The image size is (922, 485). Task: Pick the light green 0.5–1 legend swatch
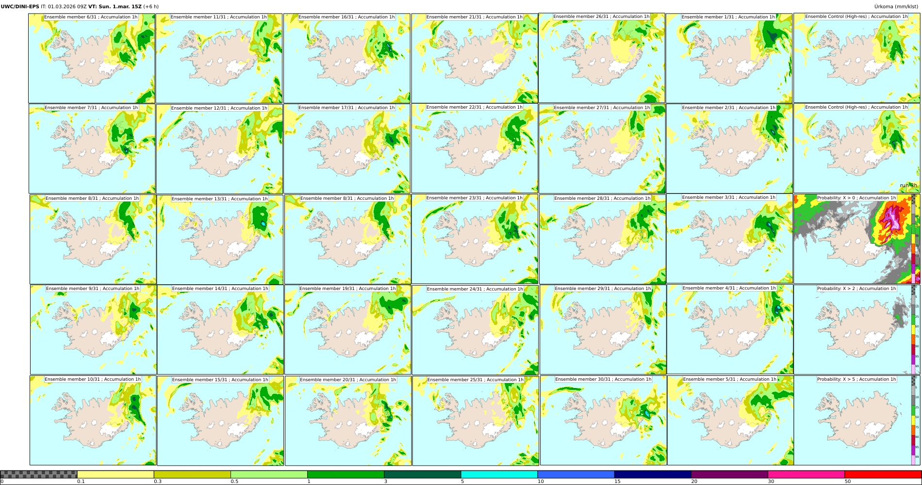[x=269, y=474]
